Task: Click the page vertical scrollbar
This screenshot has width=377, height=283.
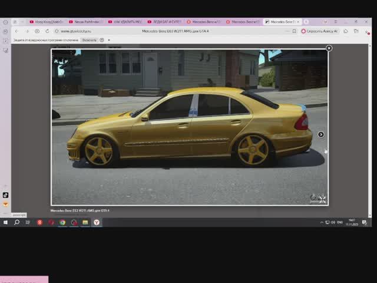Action: click(370, 130)
